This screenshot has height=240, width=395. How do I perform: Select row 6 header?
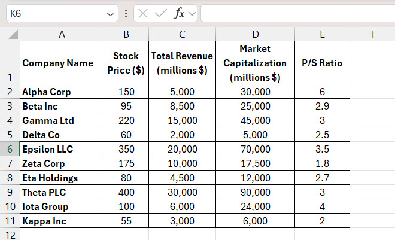[x=10, y=149]
